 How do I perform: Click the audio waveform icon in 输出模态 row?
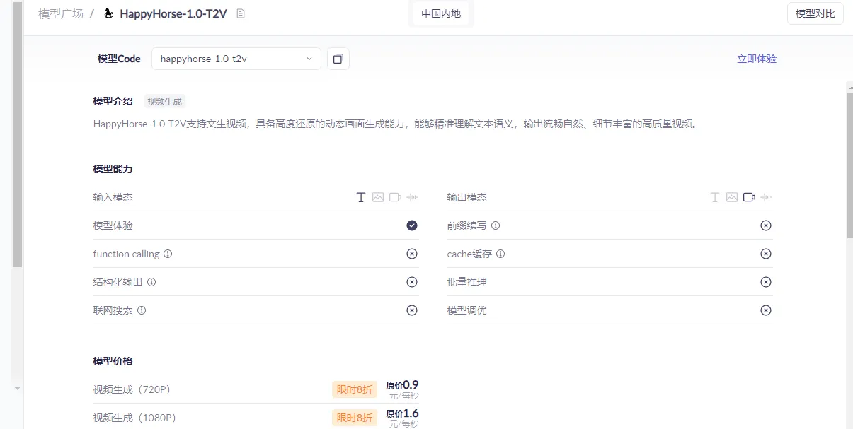[x=766, y=197]
